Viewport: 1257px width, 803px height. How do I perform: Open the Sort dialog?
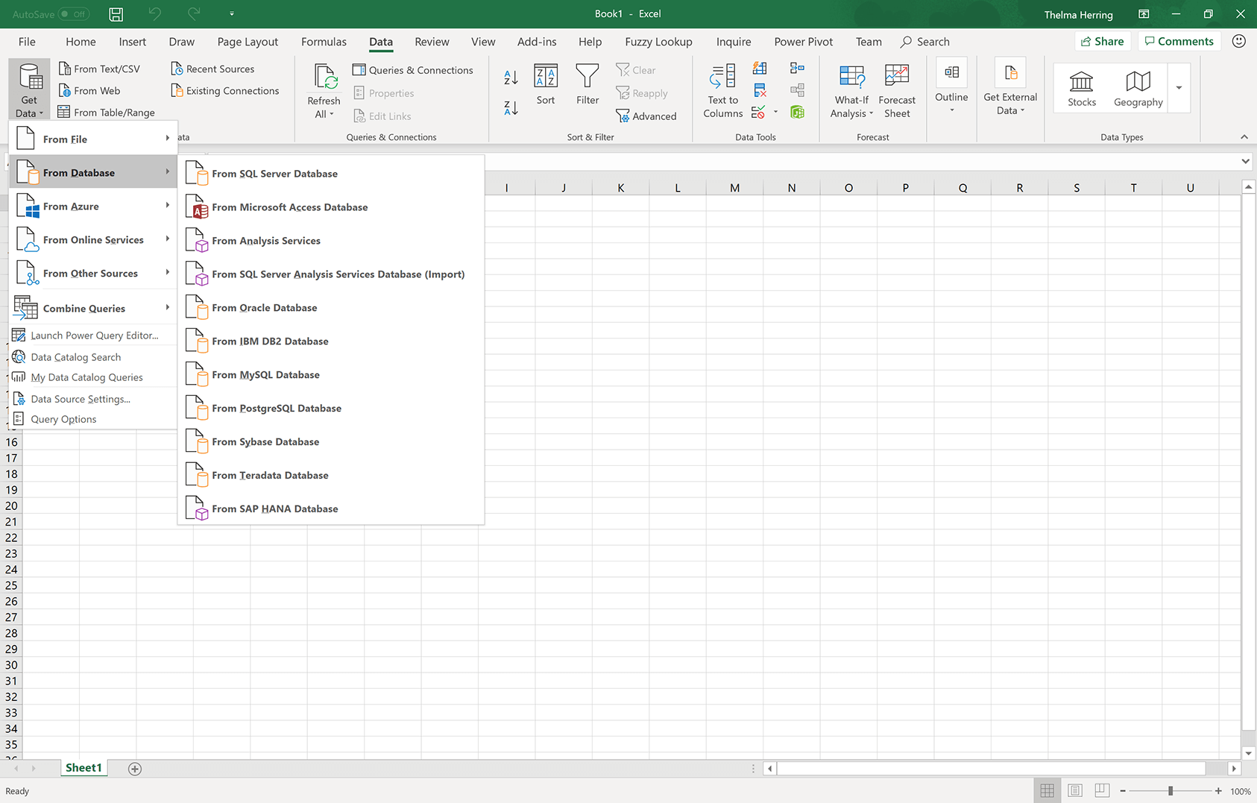pos(546,85)
